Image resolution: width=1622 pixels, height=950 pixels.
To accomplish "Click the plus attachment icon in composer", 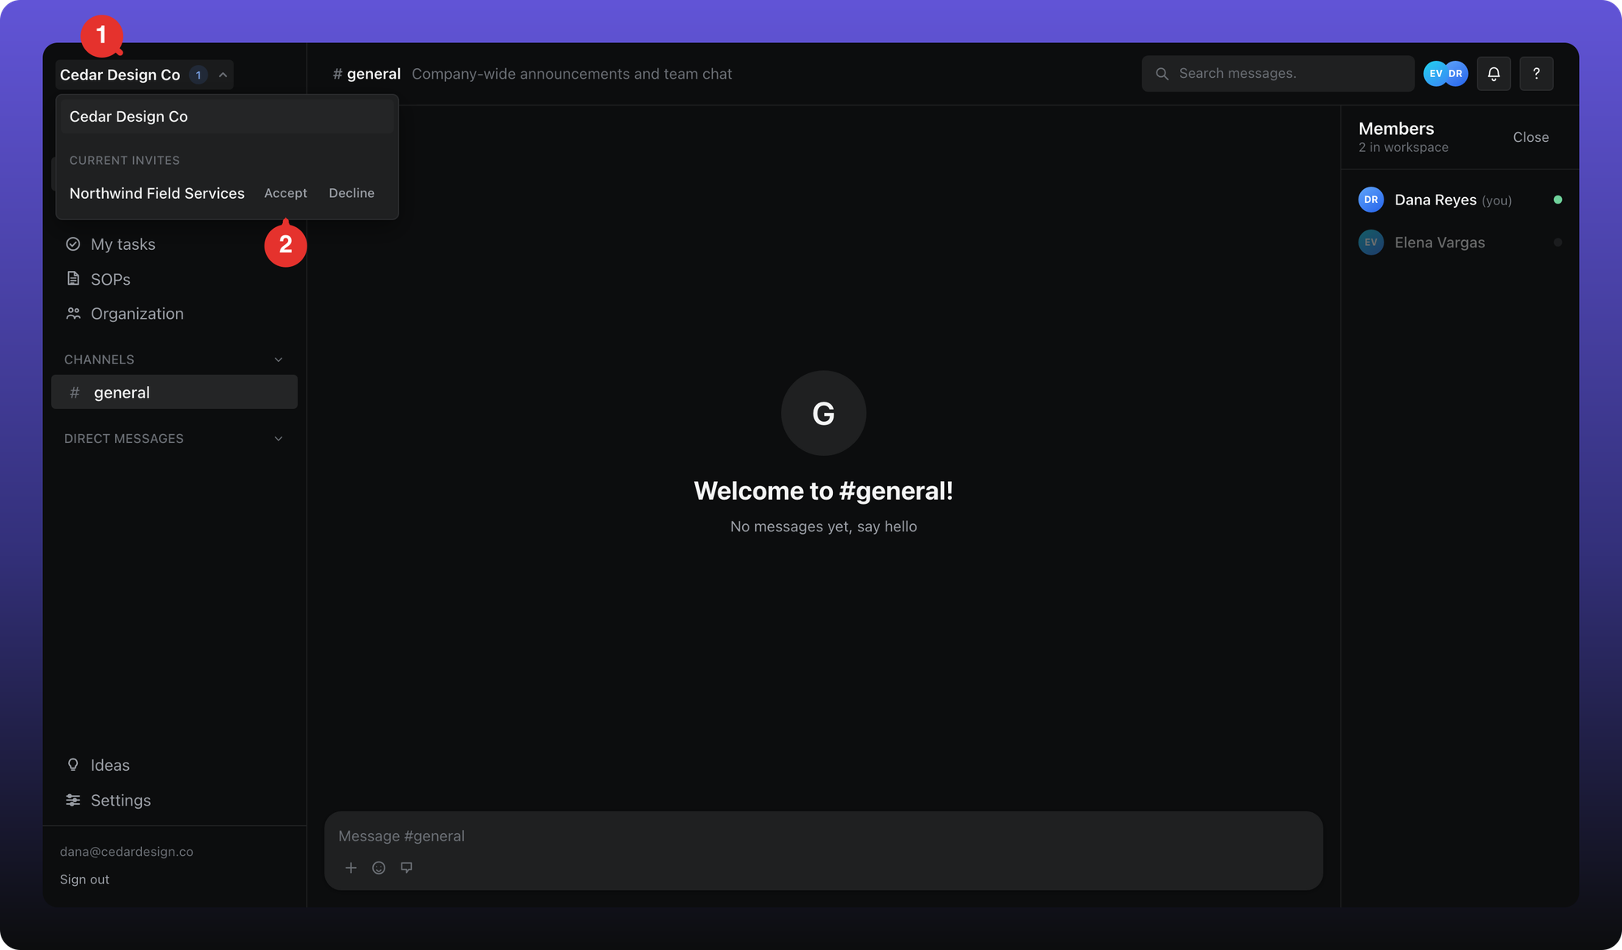I will (351, 868).
